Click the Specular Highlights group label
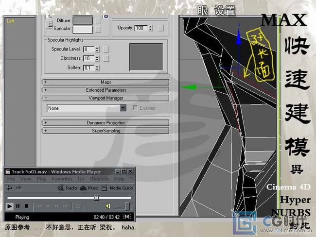The image size is (316, 237). (x=65, y=40)
